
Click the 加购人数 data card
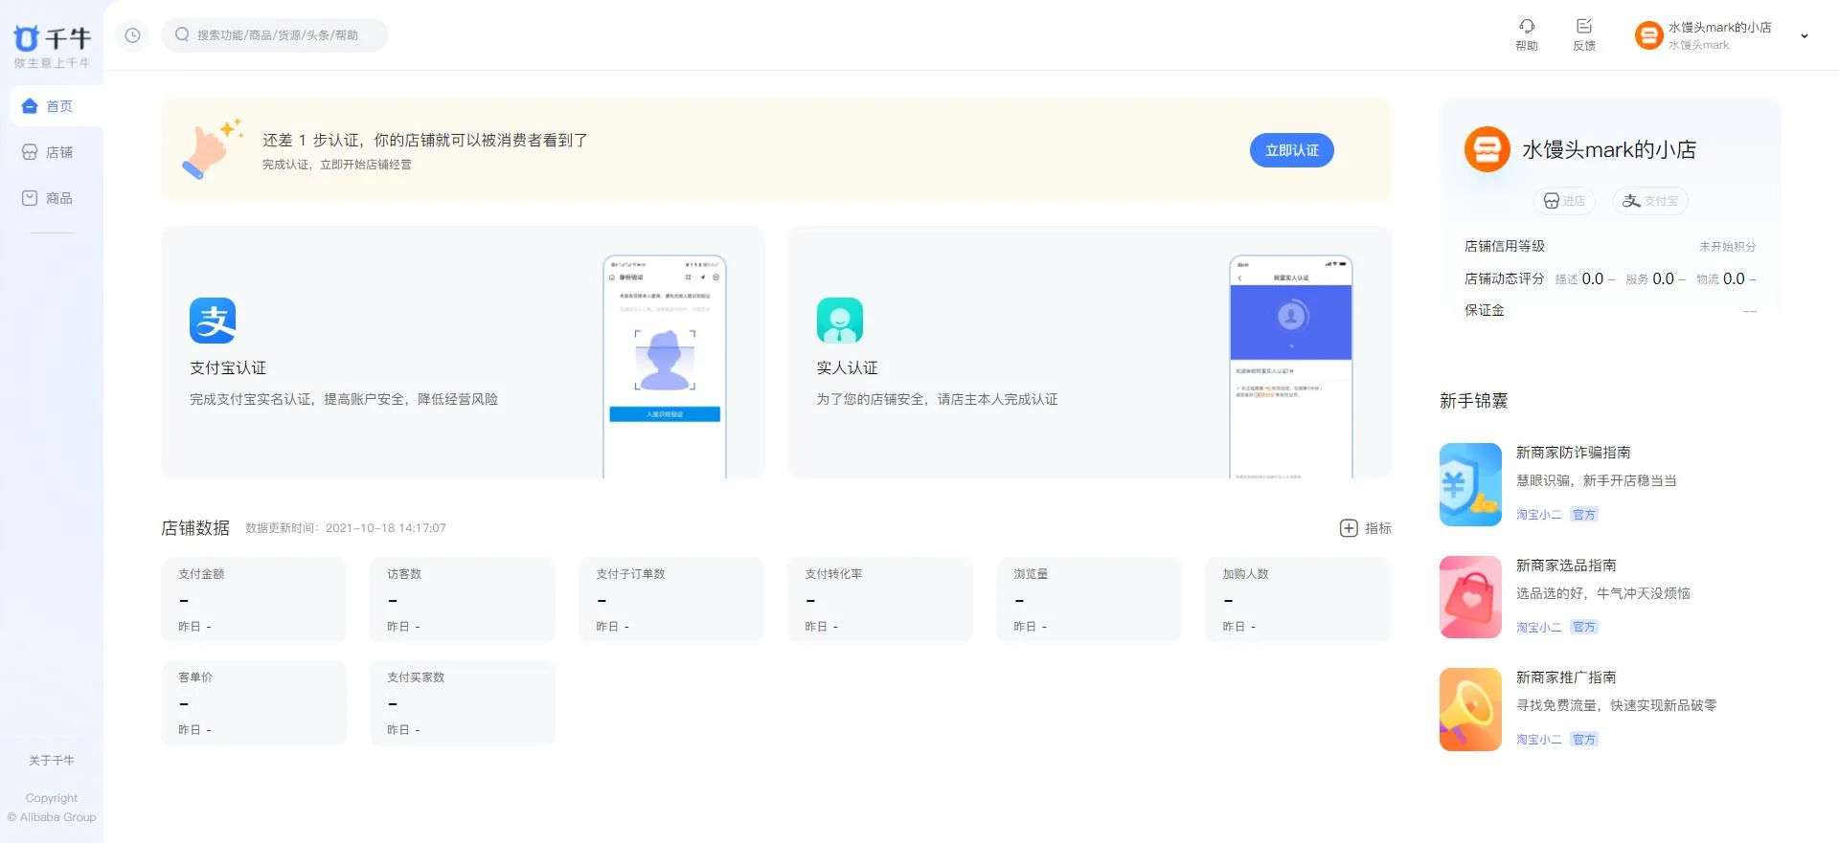click(x=1298, y=600)
